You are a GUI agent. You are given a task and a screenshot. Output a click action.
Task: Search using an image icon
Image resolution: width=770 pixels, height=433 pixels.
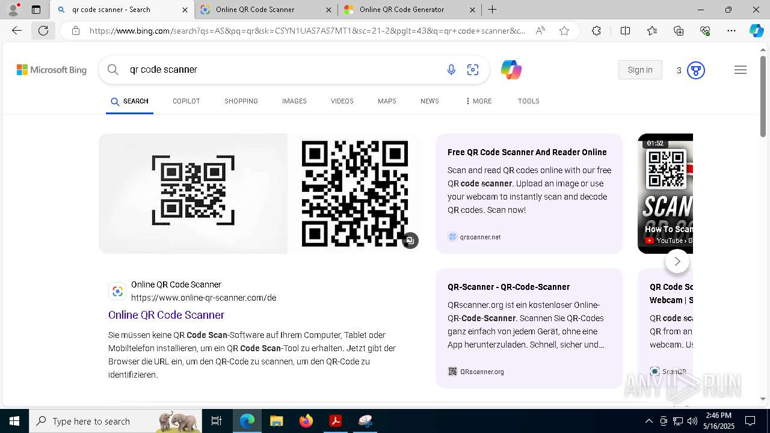[473, 70]
